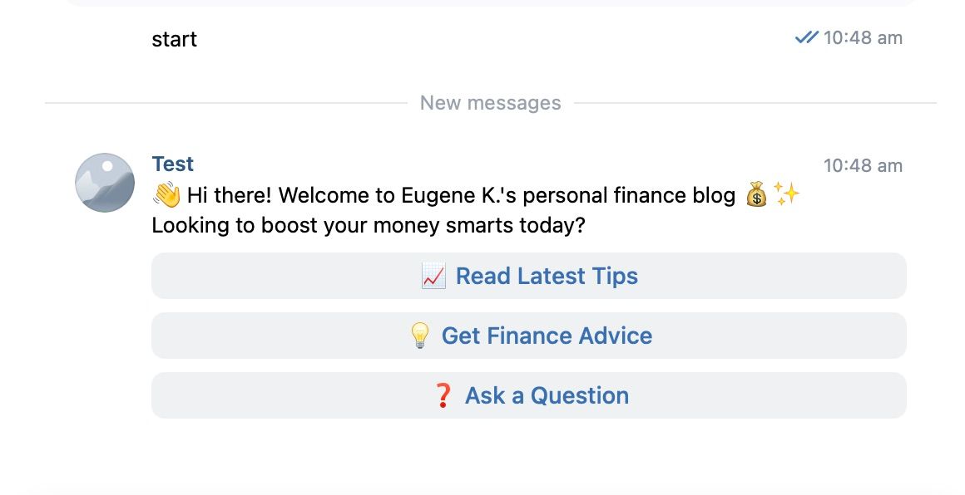Screen dimensions: 965x495
Task: Click the sent "start" message text
Action: (x=174, y=39)
